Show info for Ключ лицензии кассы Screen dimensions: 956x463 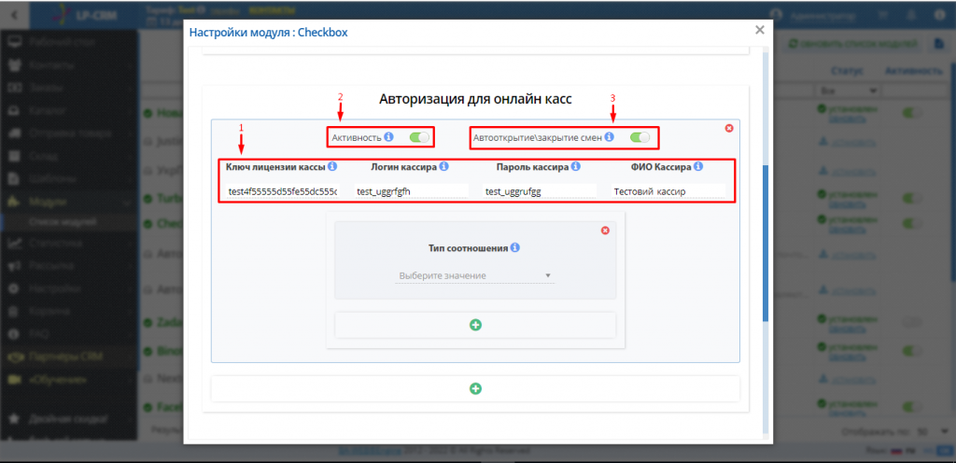[x=332, y=166]
